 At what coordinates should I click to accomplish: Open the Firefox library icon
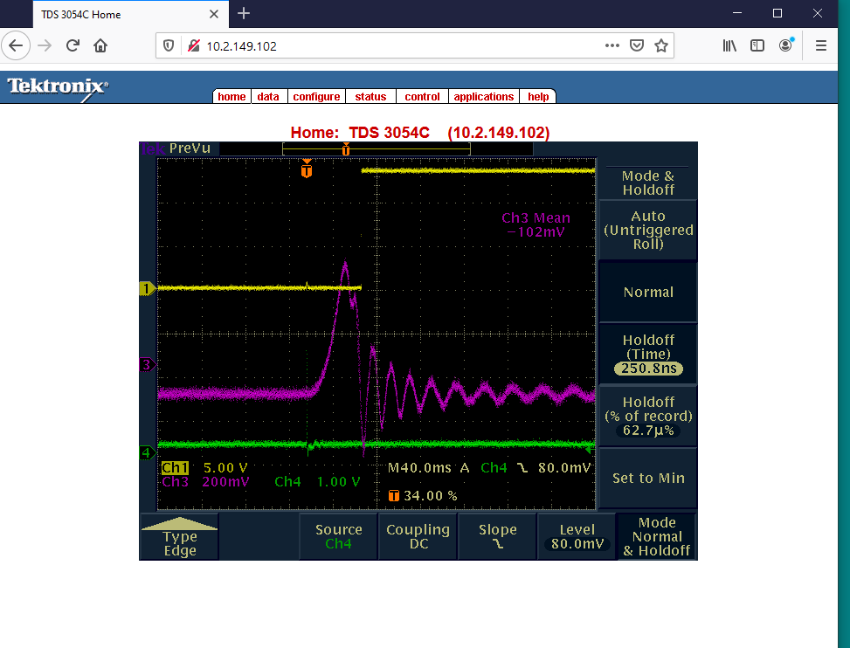click(x=729, y=45)
